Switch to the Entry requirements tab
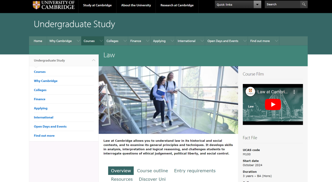Viewport: 332px width, 182px height. click(x=195, y=171)
